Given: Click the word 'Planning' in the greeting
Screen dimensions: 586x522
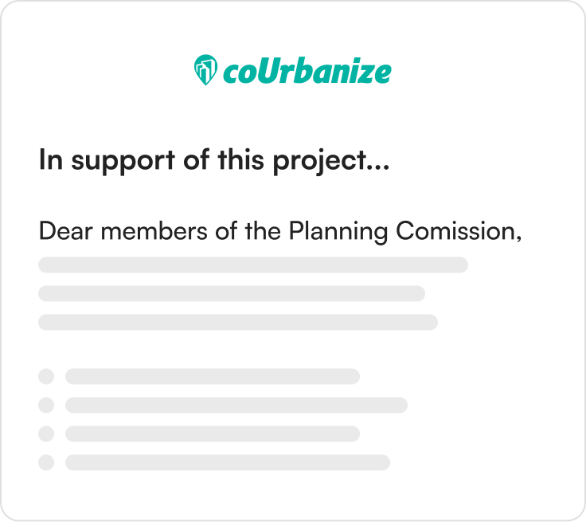Looking at the screenshot, I should click(338, 232).
